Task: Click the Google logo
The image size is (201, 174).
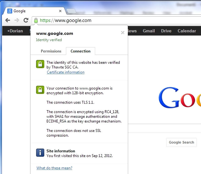Action: click(x=180, y=97)
